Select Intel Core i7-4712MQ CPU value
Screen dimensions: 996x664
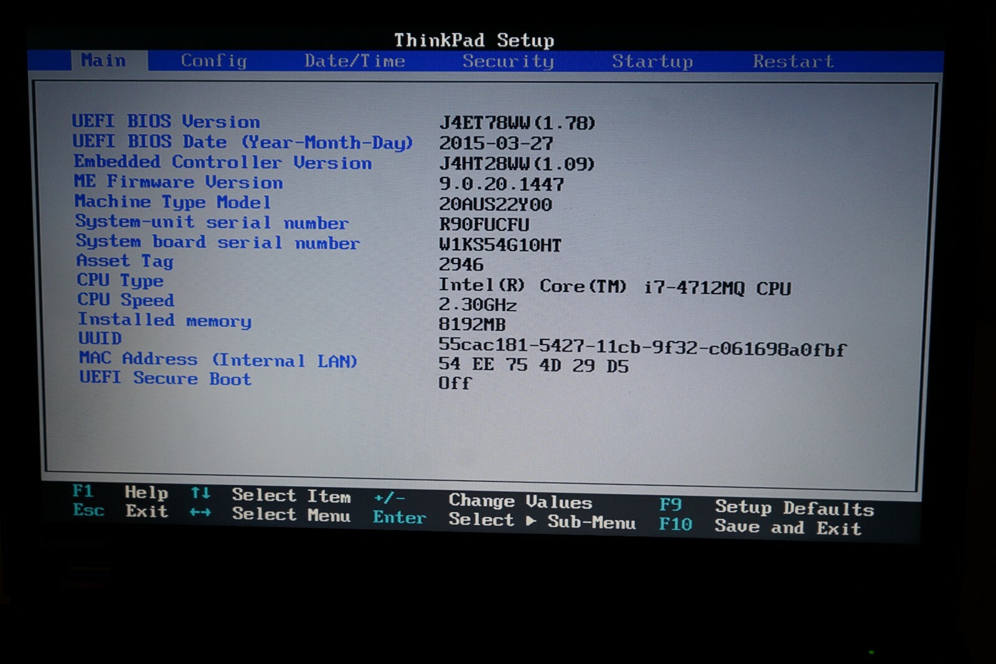coord(615,287)
